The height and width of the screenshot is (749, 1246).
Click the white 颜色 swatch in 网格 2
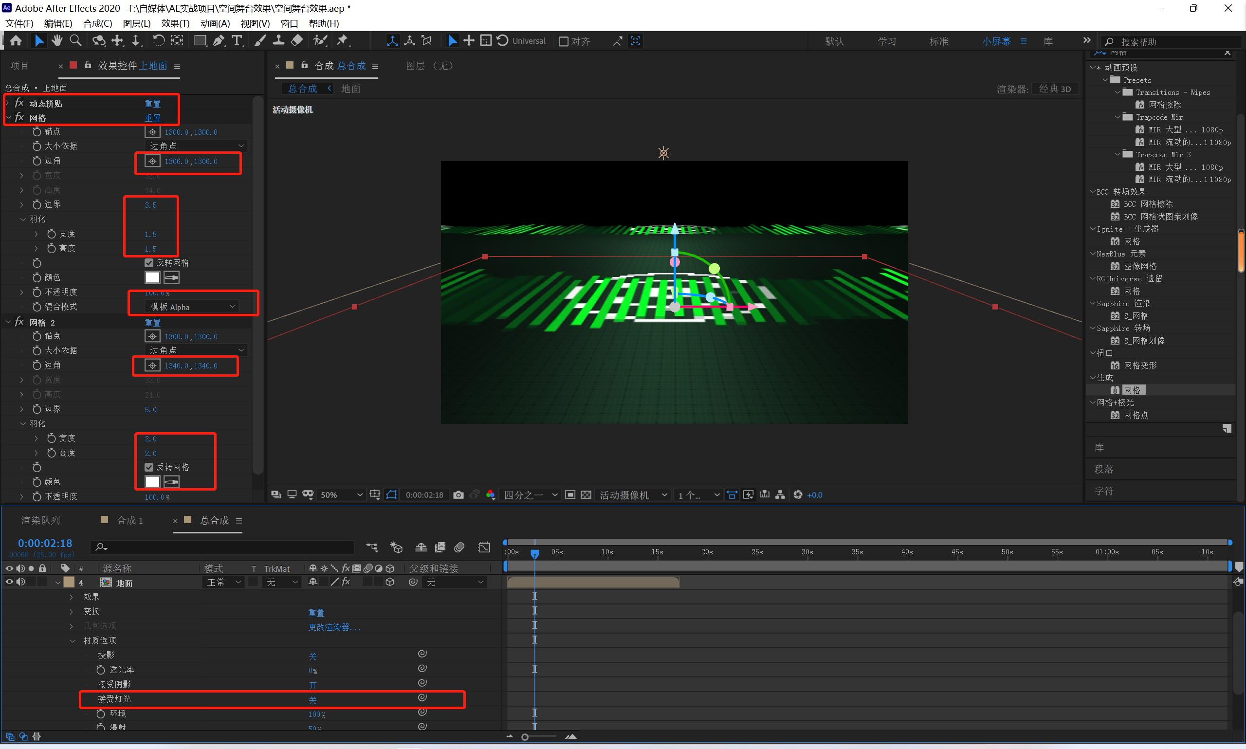tap(152, 482)
